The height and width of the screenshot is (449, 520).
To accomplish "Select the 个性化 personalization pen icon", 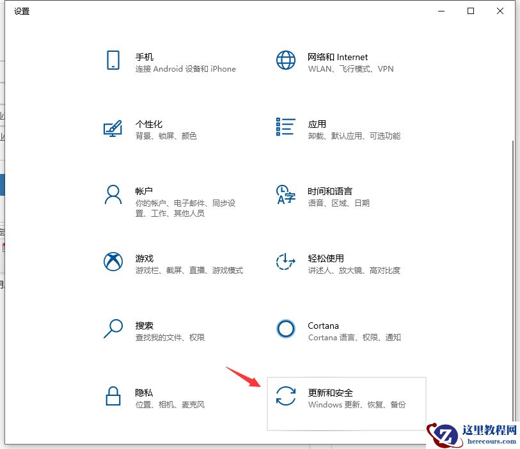I will (x=113, y=128).
